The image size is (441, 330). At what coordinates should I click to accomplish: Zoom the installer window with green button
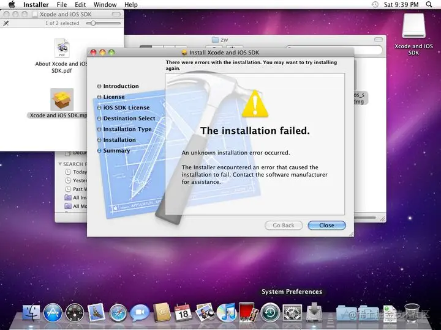[x=111, y=52]
